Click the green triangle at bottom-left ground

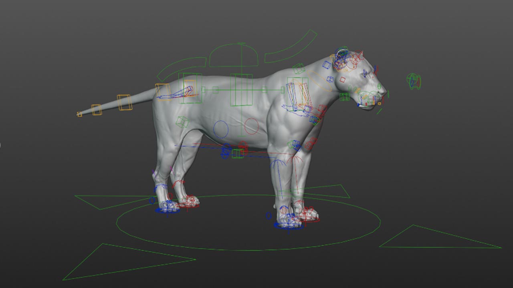(128, 262)
